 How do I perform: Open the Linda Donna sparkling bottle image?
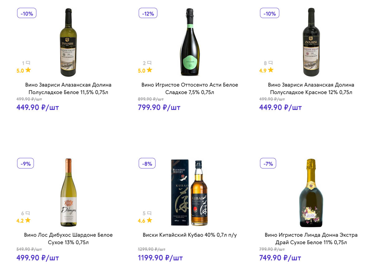tap(311, 192)
